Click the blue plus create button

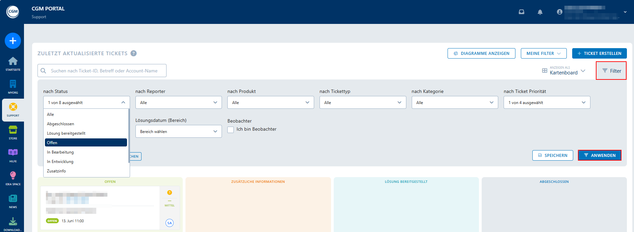point(13,41)
